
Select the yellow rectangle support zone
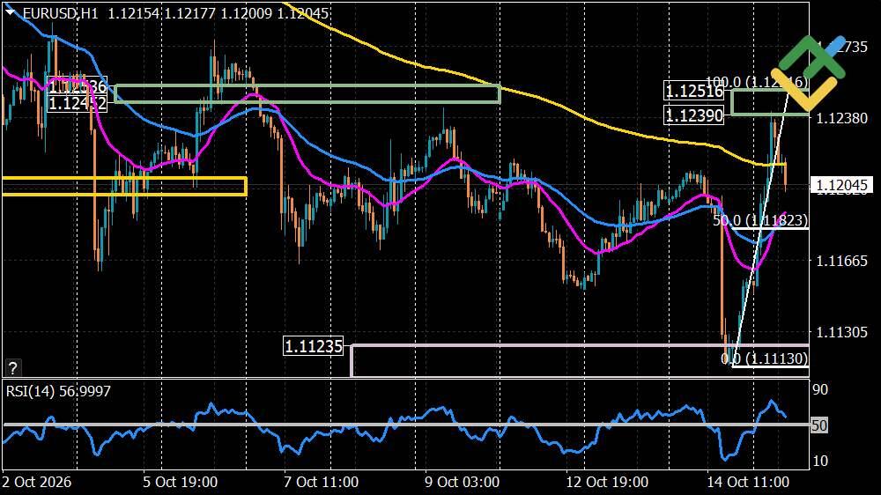(x=124, y=187)
